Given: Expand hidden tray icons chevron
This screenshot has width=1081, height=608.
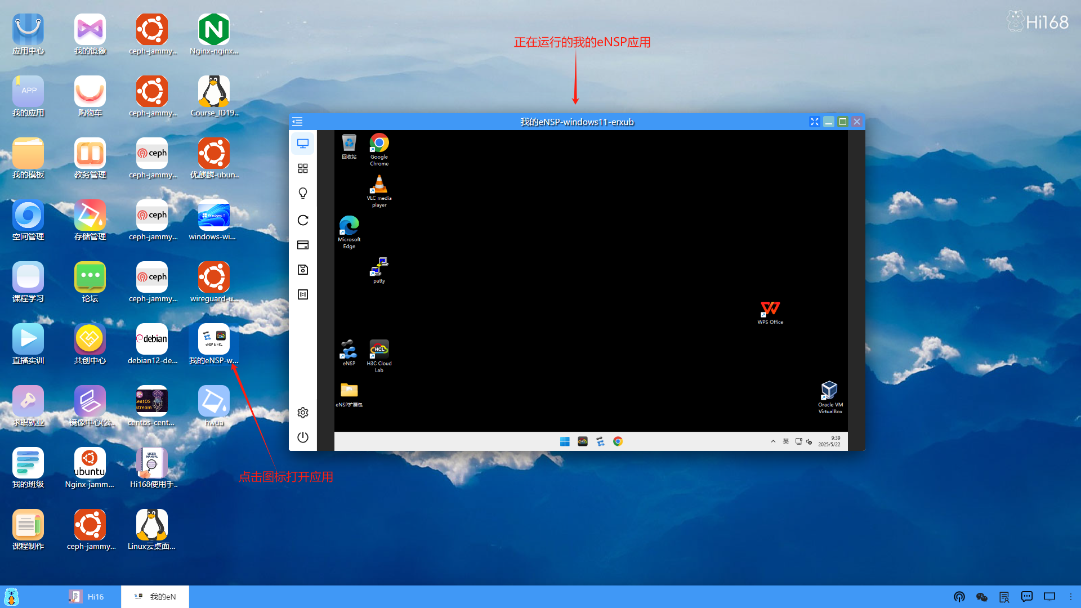Looking at the screenshot, I should tap(773, 441).
